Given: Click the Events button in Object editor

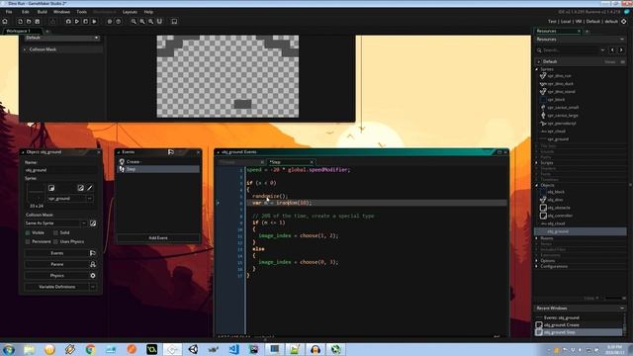Looking at the screenshot, I should pyautogui.click(x=57, y=253).
